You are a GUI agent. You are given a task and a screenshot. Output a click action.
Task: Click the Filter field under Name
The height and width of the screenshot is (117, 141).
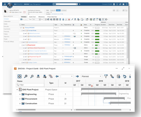(x=30, y=85)
